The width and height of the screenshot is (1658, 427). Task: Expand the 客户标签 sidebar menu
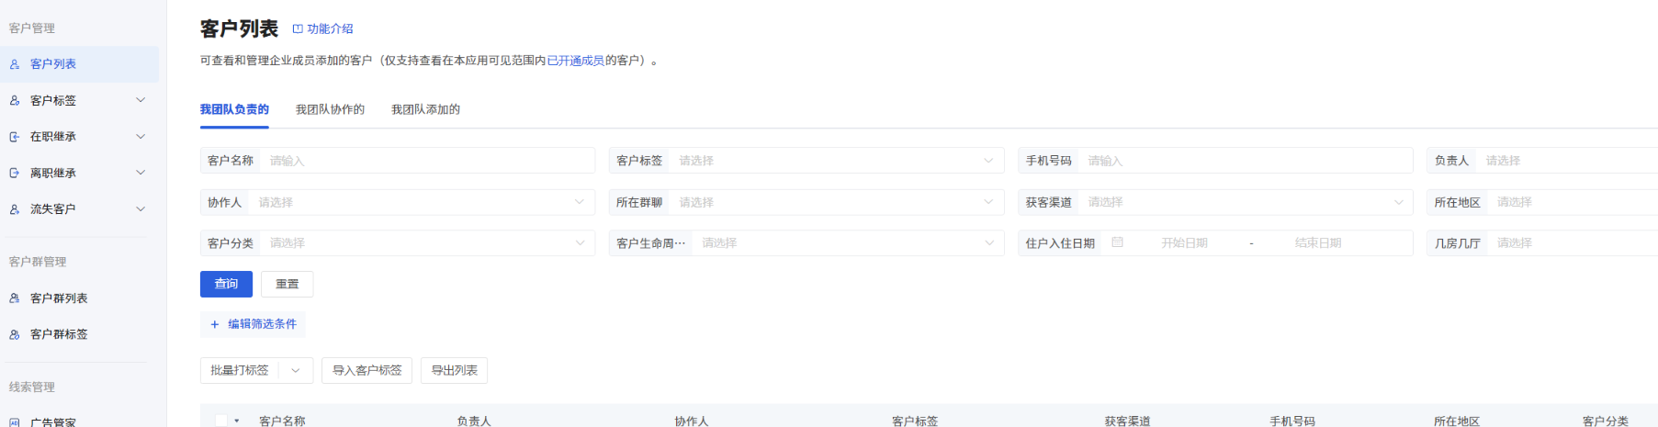click(141, 100)
